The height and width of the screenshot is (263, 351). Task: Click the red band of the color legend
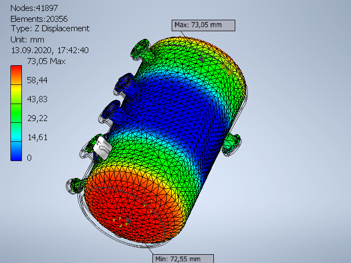coord(16,75)
